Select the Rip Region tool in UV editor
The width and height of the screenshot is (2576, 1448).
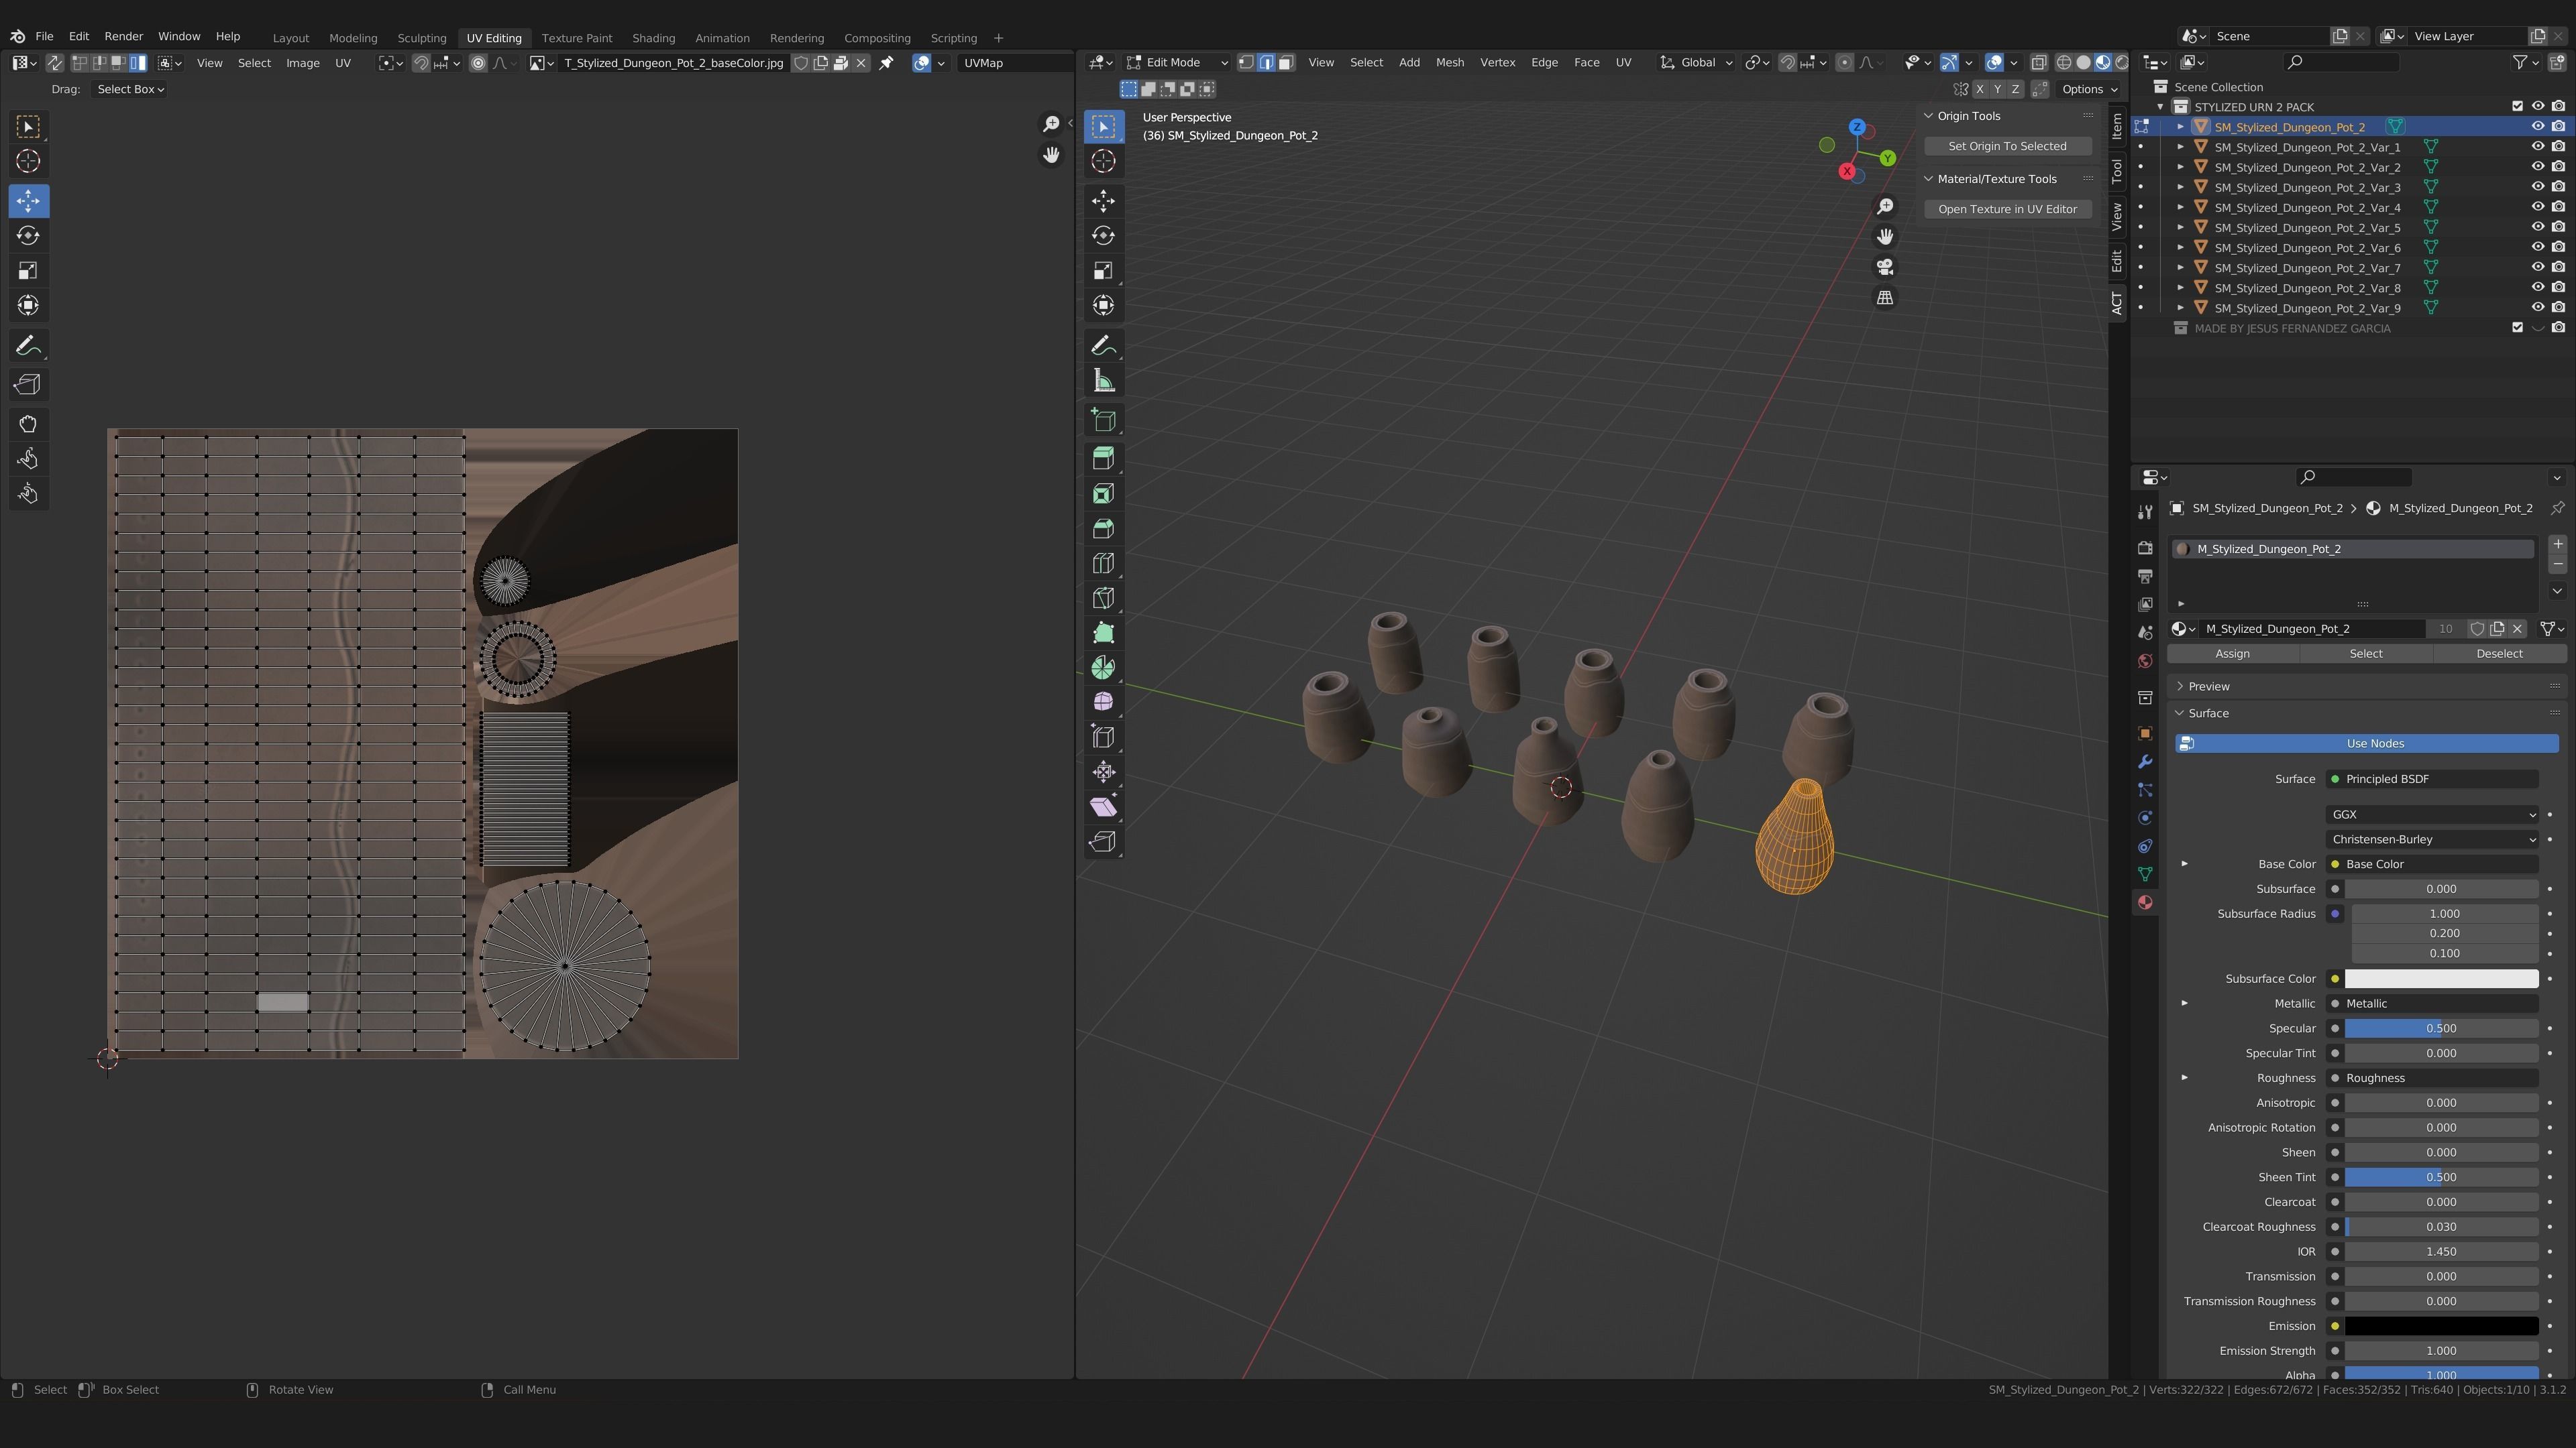(x=28, y=385)
